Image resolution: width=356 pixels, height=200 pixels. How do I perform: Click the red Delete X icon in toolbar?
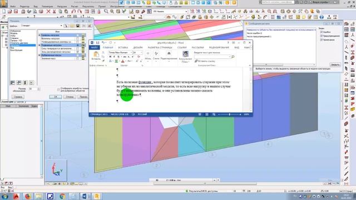click(x=48, y=11)
